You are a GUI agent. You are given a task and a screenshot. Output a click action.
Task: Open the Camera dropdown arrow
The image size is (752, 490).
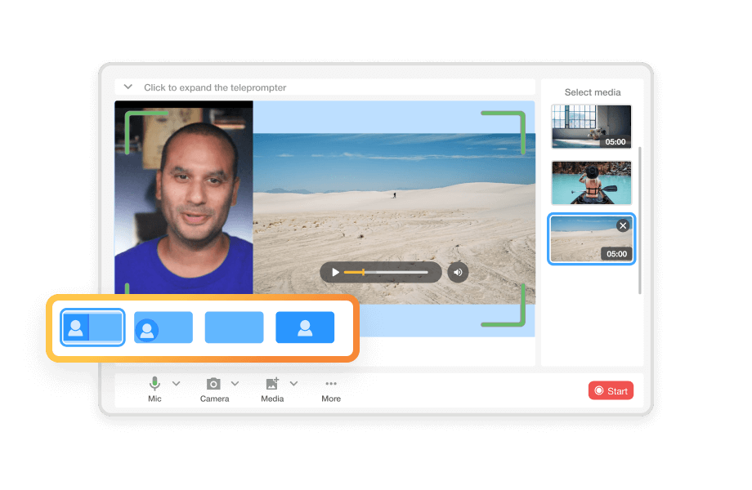coord(235,383)
